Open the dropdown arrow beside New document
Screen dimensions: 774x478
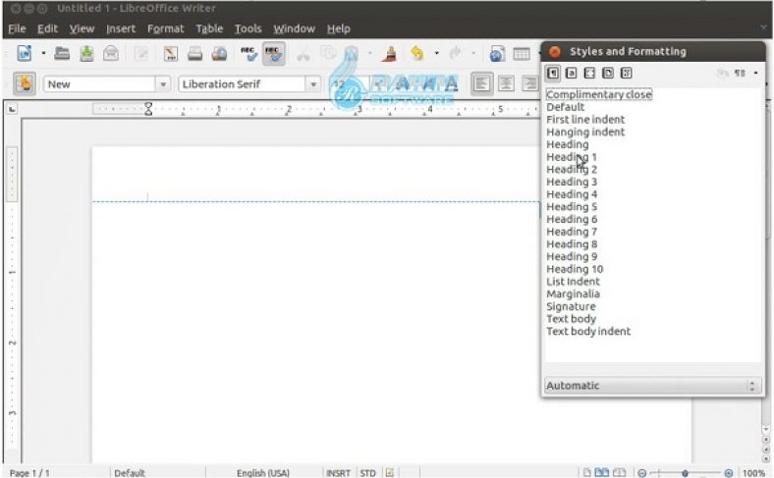point(43,53)
